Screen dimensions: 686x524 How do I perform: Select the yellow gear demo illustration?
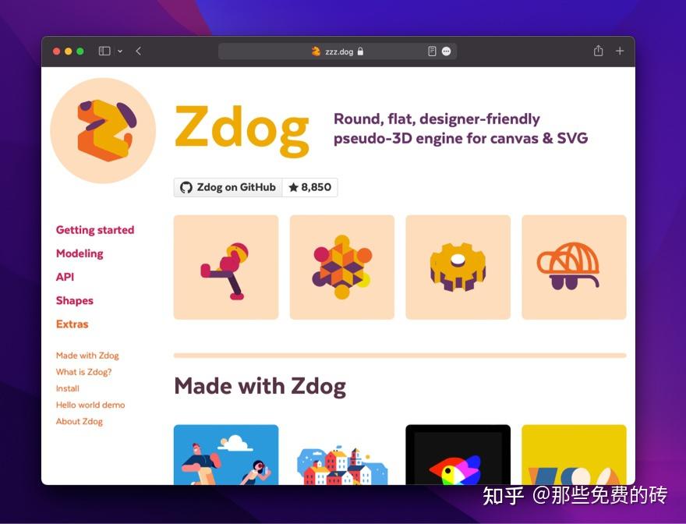coord(458,267)
